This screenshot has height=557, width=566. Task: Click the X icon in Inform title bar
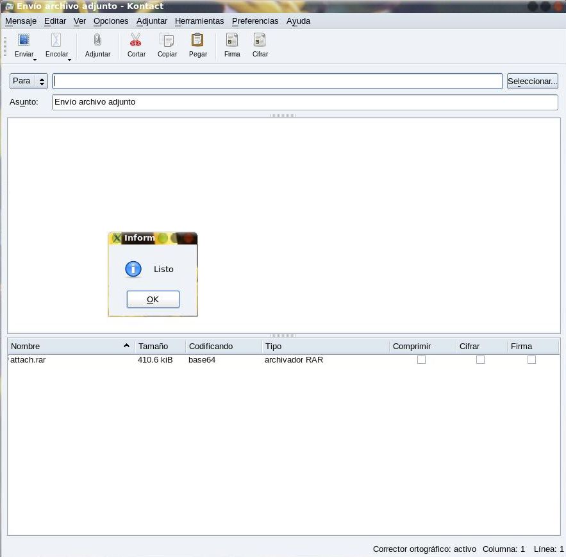coord(116,238)
